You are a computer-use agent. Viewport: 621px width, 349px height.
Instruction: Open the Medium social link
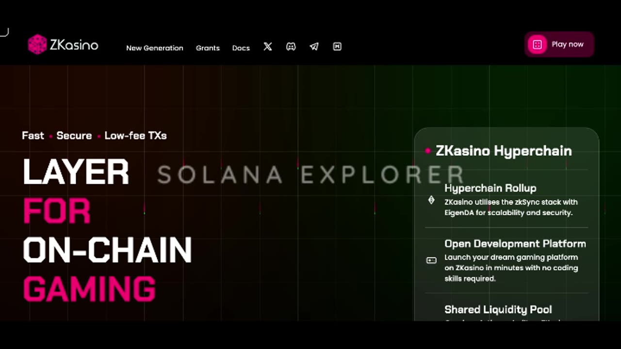tap(337, 47)
